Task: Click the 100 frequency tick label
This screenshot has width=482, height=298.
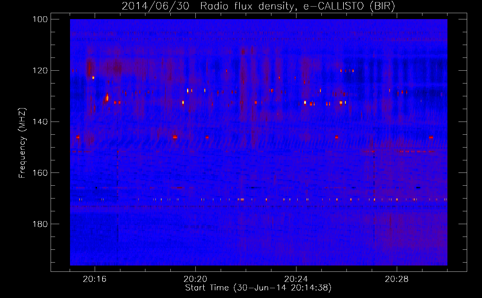Action: (40, 19)
